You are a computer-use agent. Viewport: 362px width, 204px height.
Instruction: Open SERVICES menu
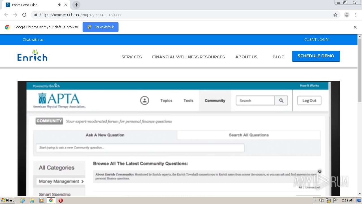(x=132, y=57)
